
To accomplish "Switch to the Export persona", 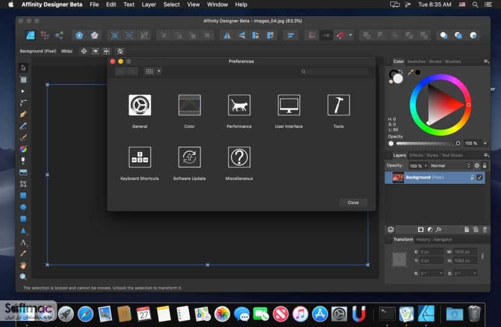I will click(59, 35).
